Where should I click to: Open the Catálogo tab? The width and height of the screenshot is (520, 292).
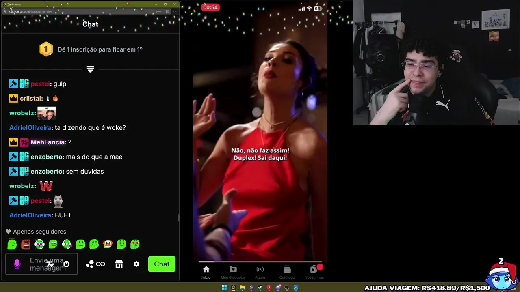pos(287,272)
